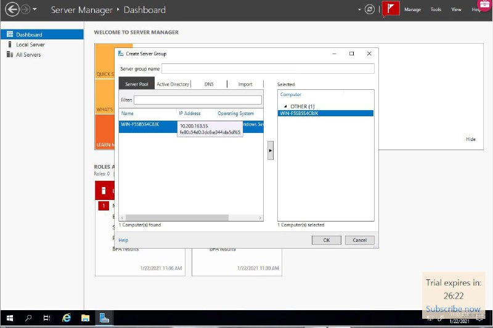The width and height of the screenshot is (493, 328).
Task: Click the taskbar search icon
Action: 28,318
